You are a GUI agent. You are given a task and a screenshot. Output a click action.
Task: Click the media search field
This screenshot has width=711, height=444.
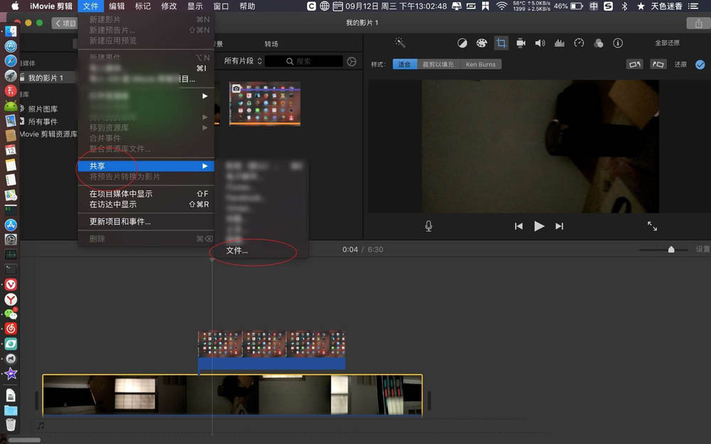click(304, 61)
